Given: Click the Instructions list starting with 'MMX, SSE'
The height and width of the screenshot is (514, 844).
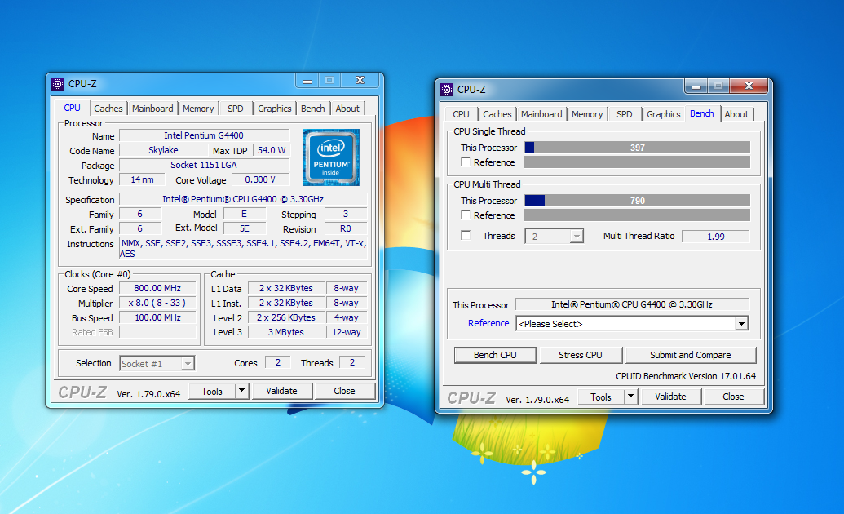Looking at the screenshot, I should pos(243,248).
